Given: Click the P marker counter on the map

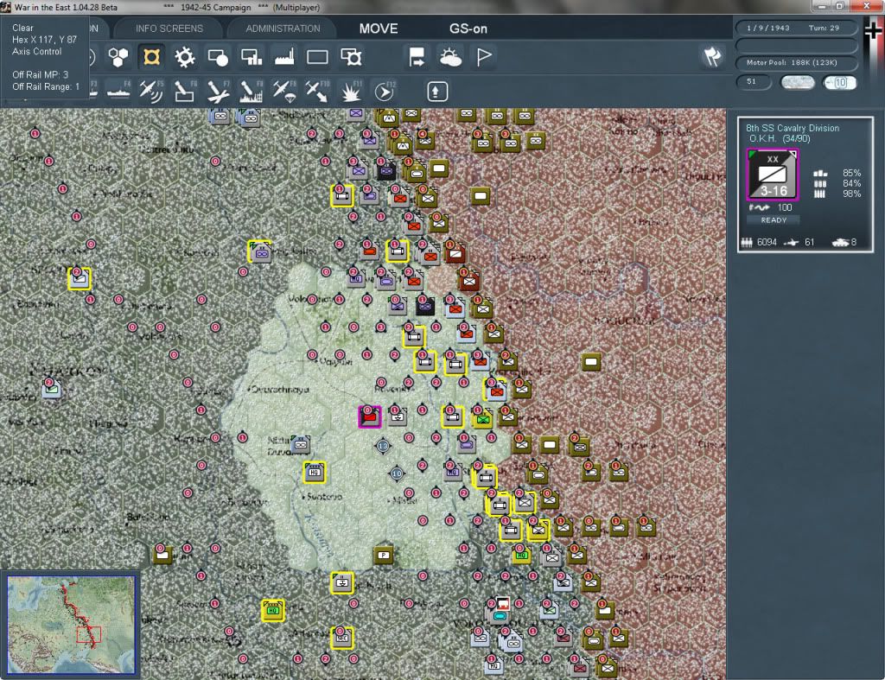Looking at the screenshot, I should click(x=383, y=556).
